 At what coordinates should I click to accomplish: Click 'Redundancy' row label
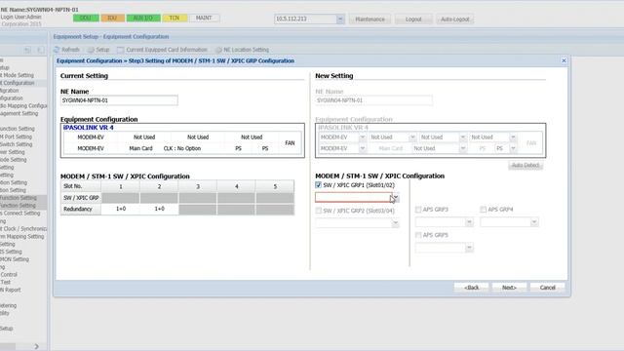coord(81,209)
